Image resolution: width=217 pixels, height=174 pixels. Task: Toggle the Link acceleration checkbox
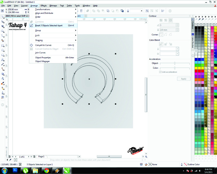(161, 72)
